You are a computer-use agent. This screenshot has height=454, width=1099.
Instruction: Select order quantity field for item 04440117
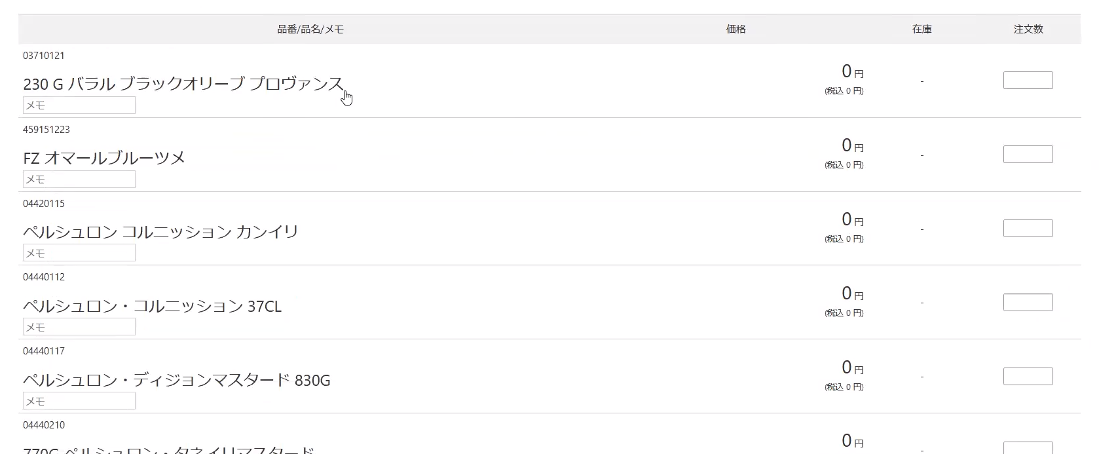point(1028,377)
